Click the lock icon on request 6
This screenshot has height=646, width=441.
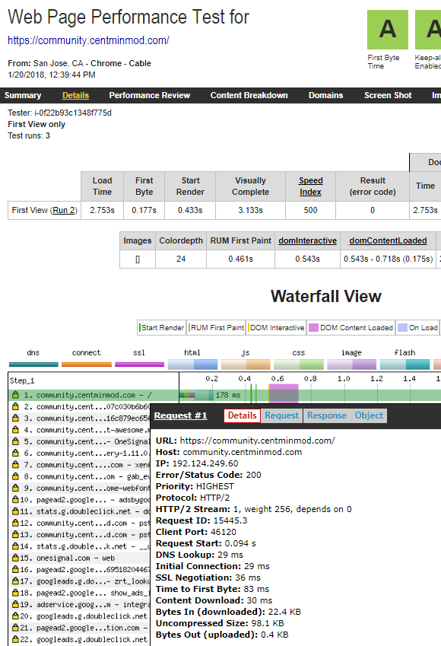tap(15, 453)
